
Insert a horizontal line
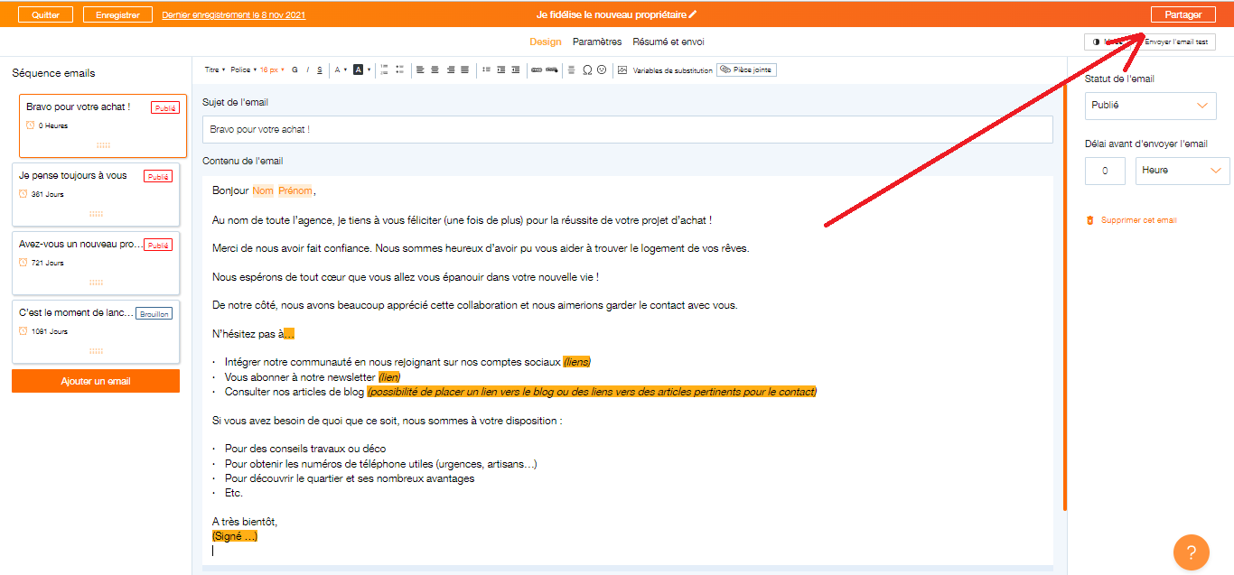(x=571, y=70)
